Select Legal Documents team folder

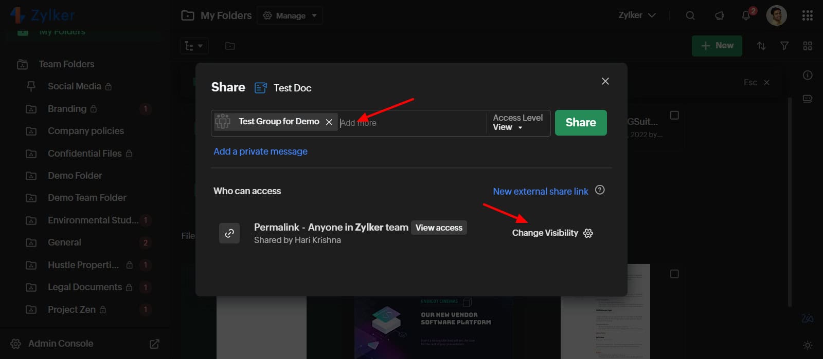coord(85,287)
